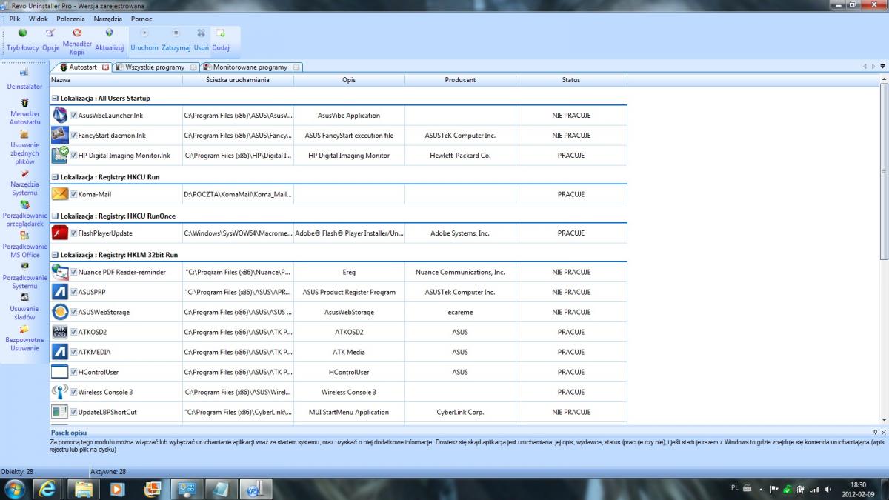Open Opcje settings in toolbar

50,41
